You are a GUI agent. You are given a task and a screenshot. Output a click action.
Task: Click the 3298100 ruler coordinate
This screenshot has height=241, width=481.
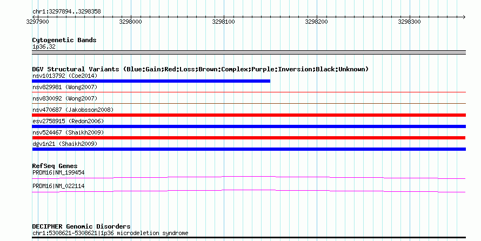coord(223,22)
